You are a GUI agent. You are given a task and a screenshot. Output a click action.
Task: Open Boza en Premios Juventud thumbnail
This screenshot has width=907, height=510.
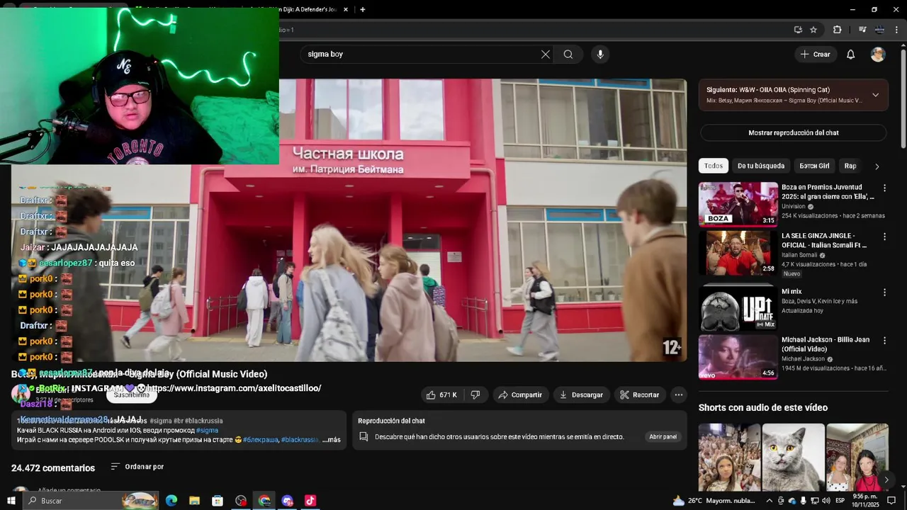coord(738,204)
